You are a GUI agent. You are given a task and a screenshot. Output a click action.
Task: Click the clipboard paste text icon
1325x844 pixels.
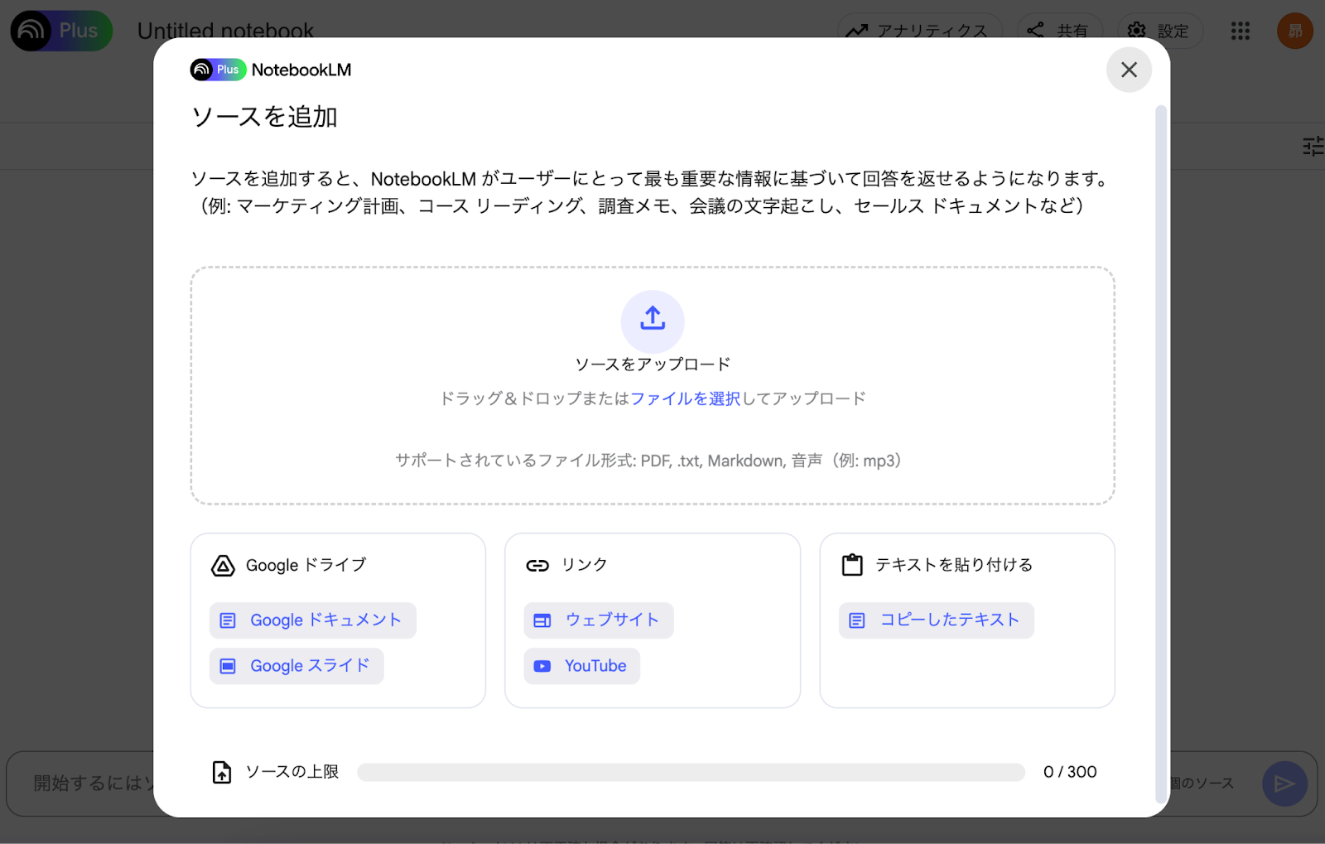tap(852, 565)
